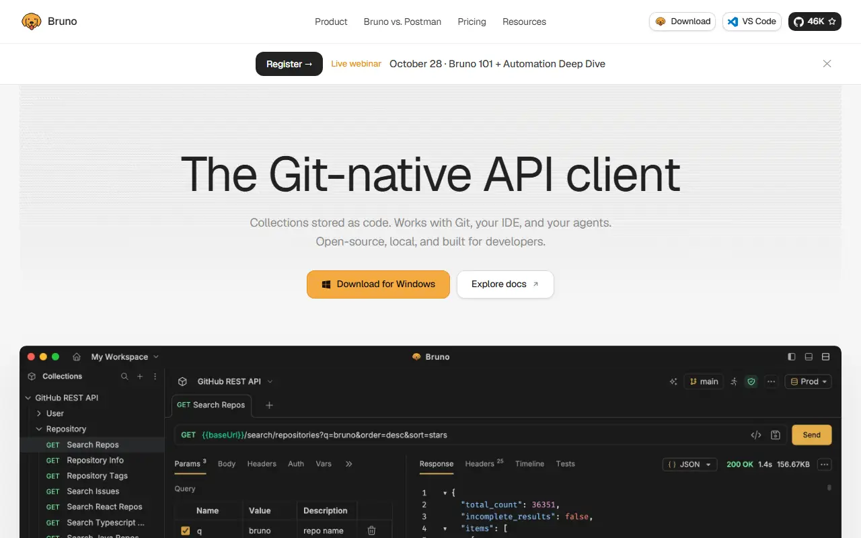861x538 pixels.
Task: Collapse the root JSON object in the response
Action: 445,493
